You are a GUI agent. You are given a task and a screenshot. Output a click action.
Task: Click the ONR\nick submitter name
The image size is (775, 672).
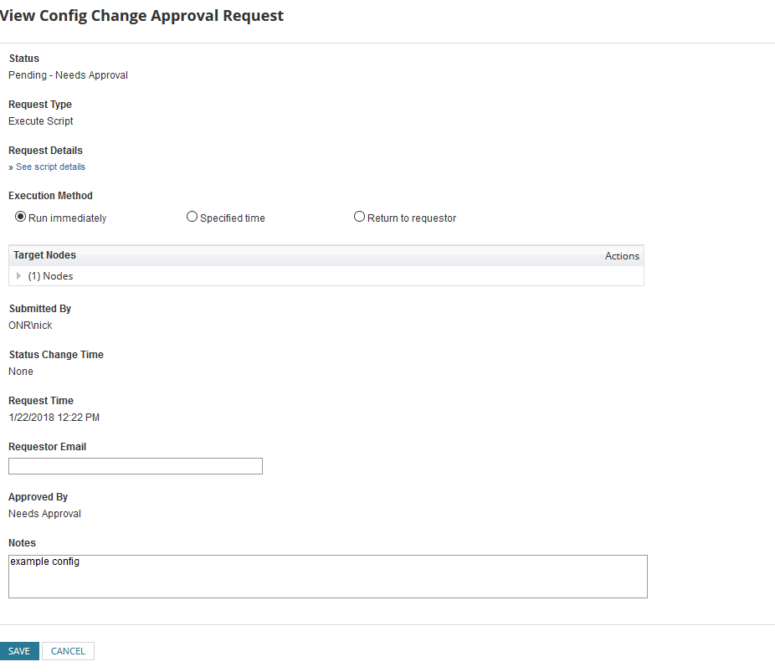point(30,326)
